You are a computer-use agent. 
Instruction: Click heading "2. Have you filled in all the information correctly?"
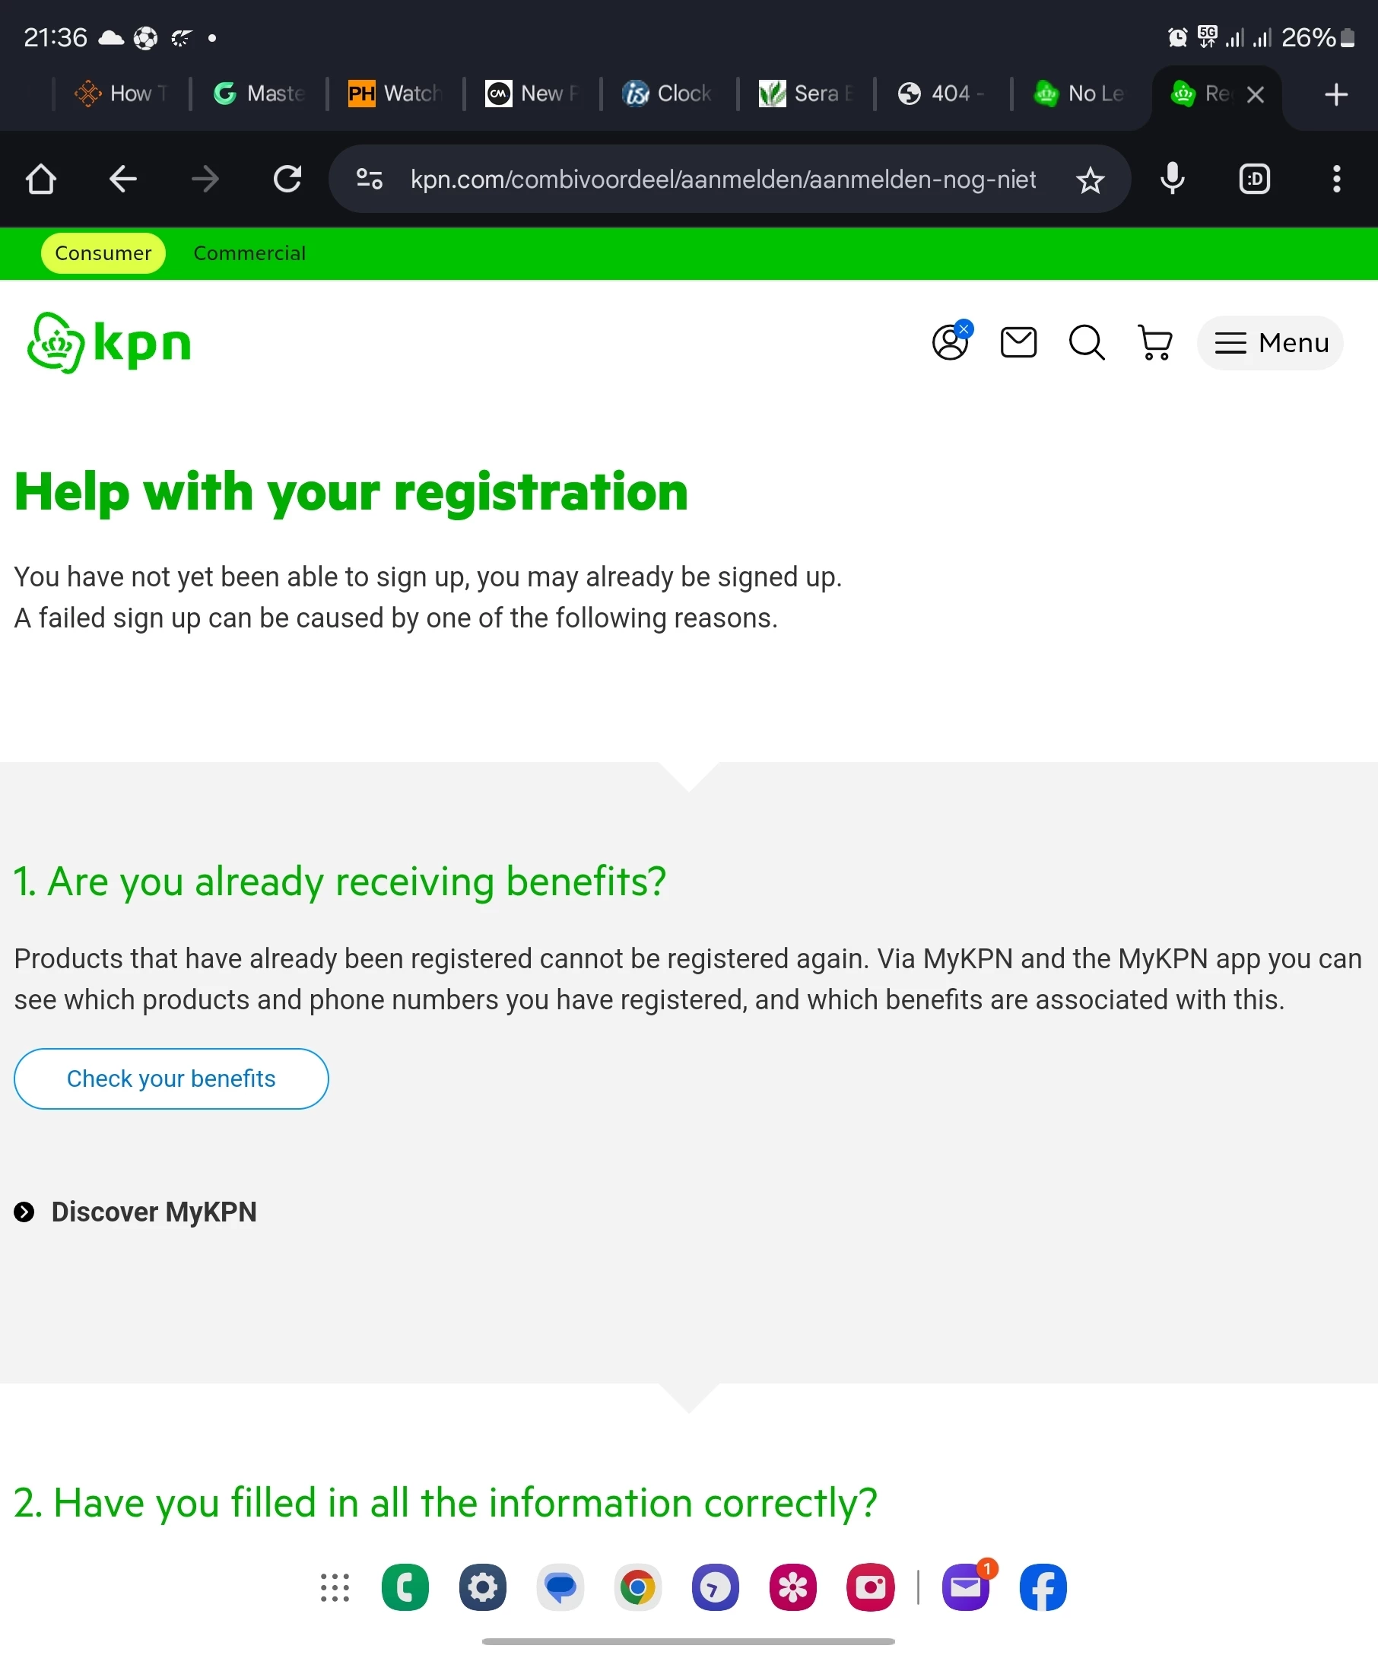[445, 1502]
